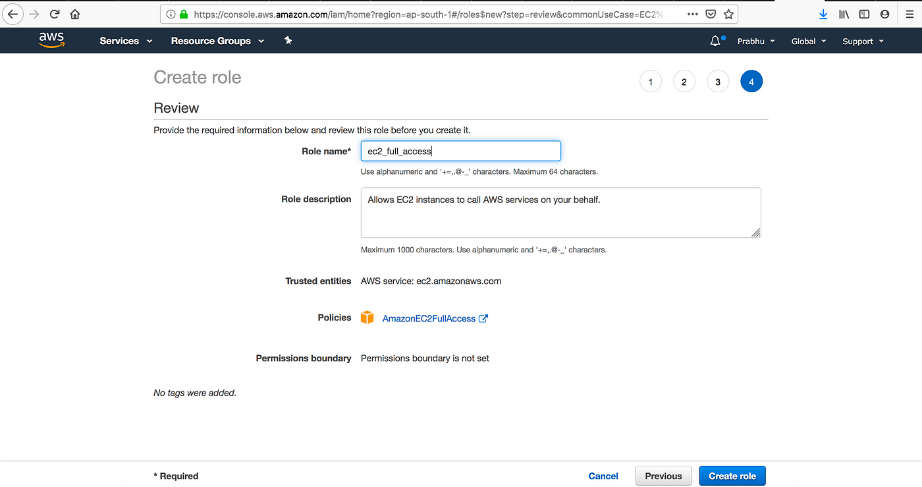Click the browser Forward arrow

(34, 14)
